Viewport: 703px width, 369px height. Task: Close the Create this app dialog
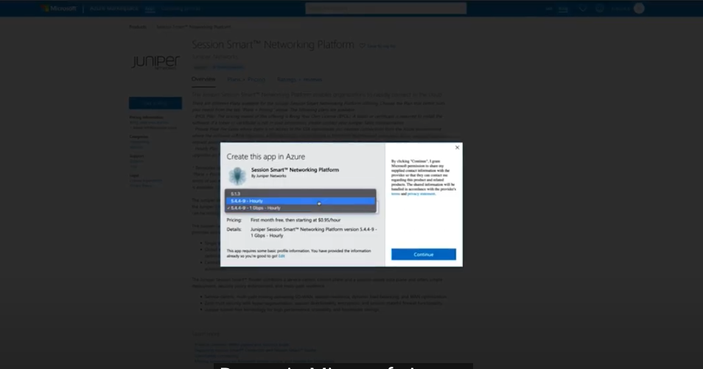point(457,147)
